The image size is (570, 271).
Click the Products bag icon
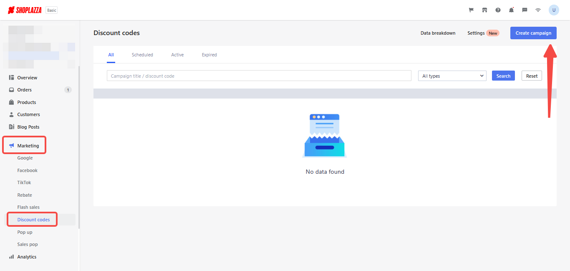[x=12, y=102]
